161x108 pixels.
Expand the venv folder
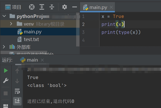click(11, 24)
